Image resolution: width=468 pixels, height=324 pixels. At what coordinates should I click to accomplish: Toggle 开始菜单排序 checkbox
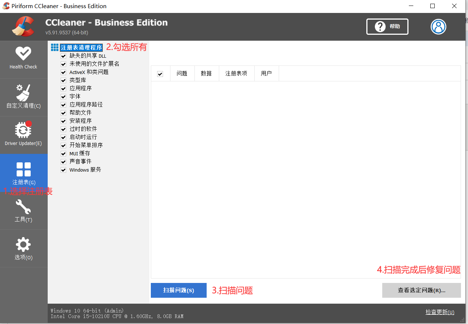point(63,145)
